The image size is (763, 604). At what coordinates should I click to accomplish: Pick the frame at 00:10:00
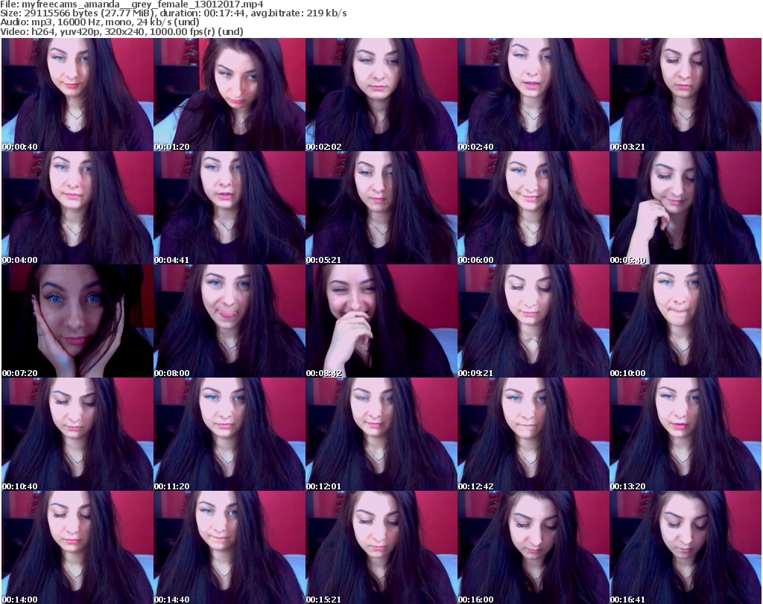(686, 322)
